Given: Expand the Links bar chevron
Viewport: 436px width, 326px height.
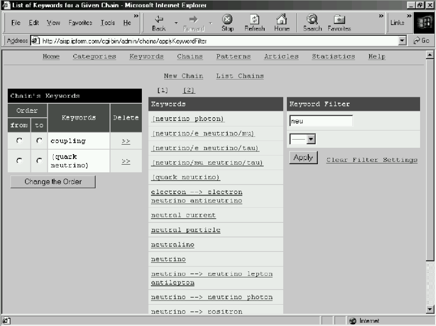Looking at the screenshot, I should (409, 16).
